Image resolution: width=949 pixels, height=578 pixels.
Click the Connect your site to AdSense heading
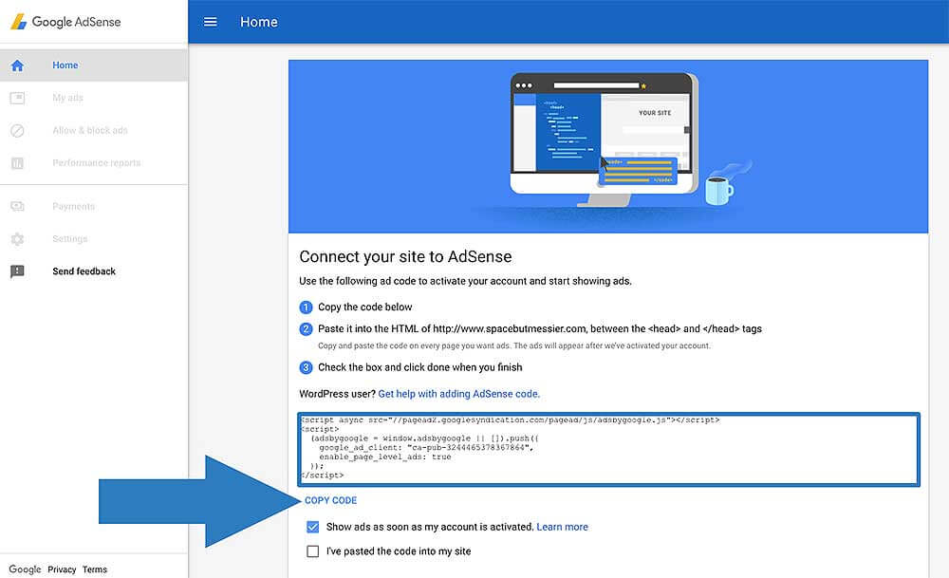pyautogui.click(x=405, y=256)
